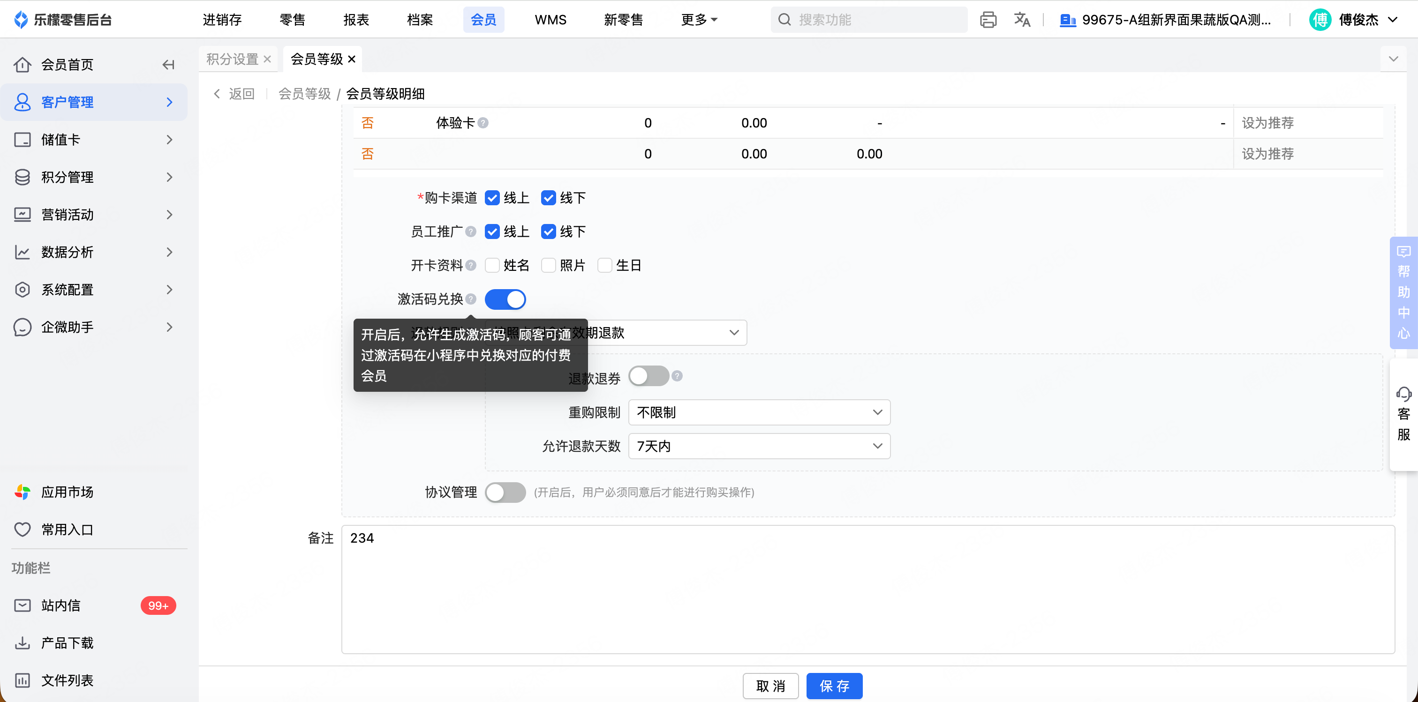The image size is (1418, 702).
Task: Click 设为推荐 link in 体验卡 row
Action: click(1267, 123)
